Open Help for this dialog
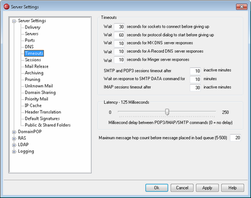 (x=233, y=188)
